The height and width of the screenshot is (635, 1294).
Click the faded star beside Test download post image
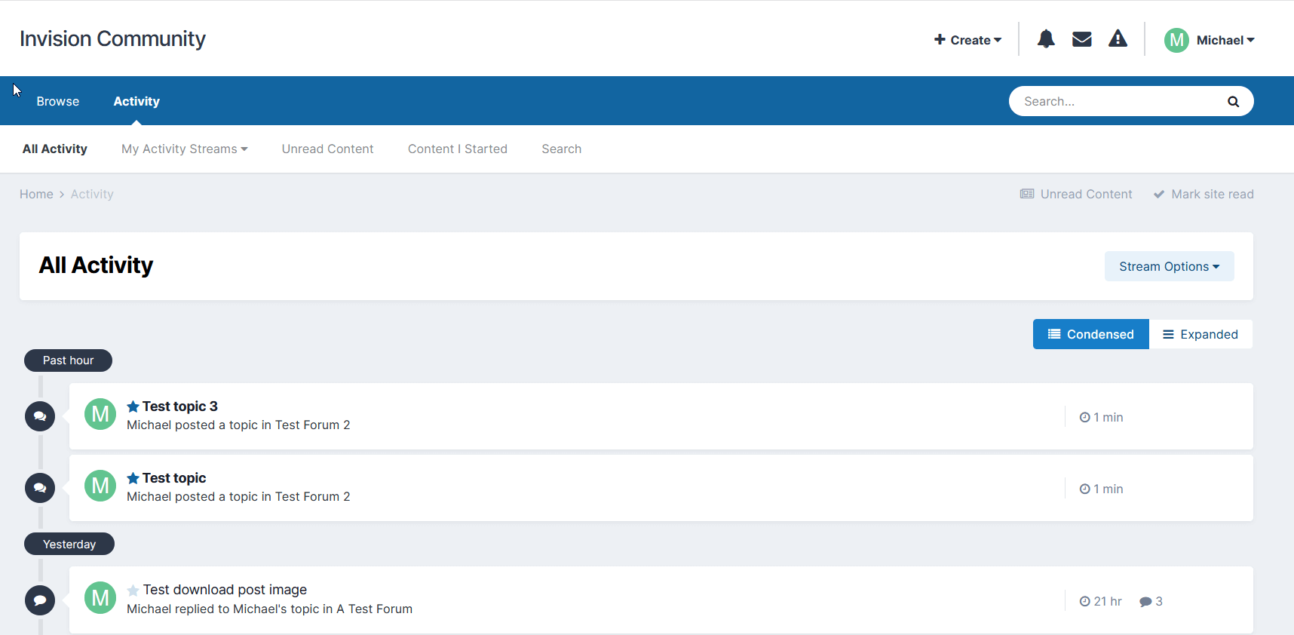pyautogui.click(x=133, y=591)
